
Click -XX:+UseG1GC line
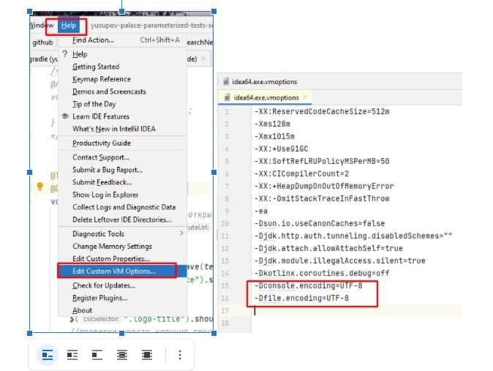[281, 149]
